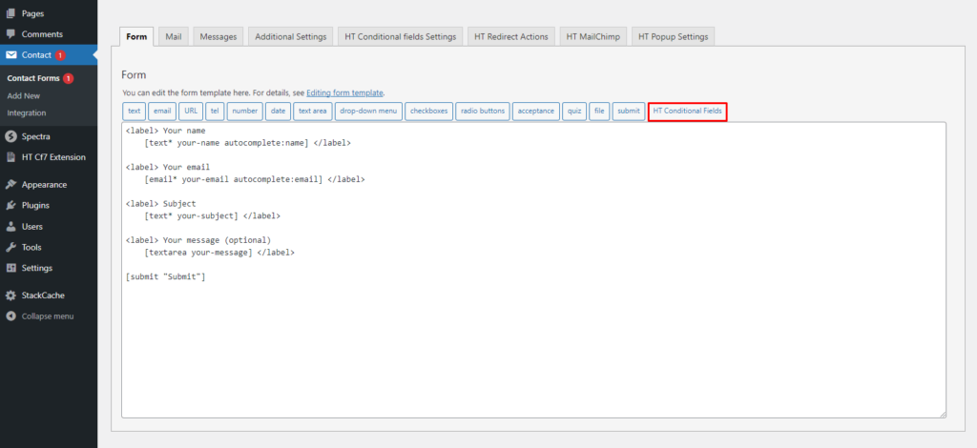977x448 pixels.
Task: Click the StackCache gear icon
Action: tap(10, 295)
